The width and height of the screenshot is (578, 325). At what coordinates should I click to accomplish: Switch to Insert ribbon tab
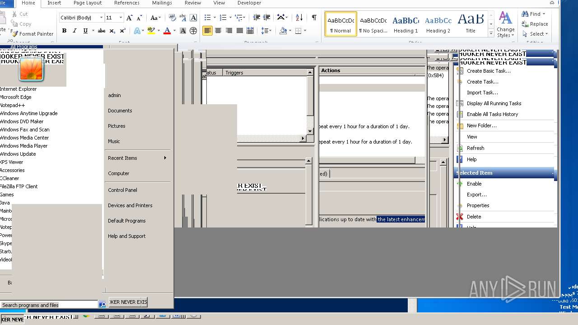point(54,3)
